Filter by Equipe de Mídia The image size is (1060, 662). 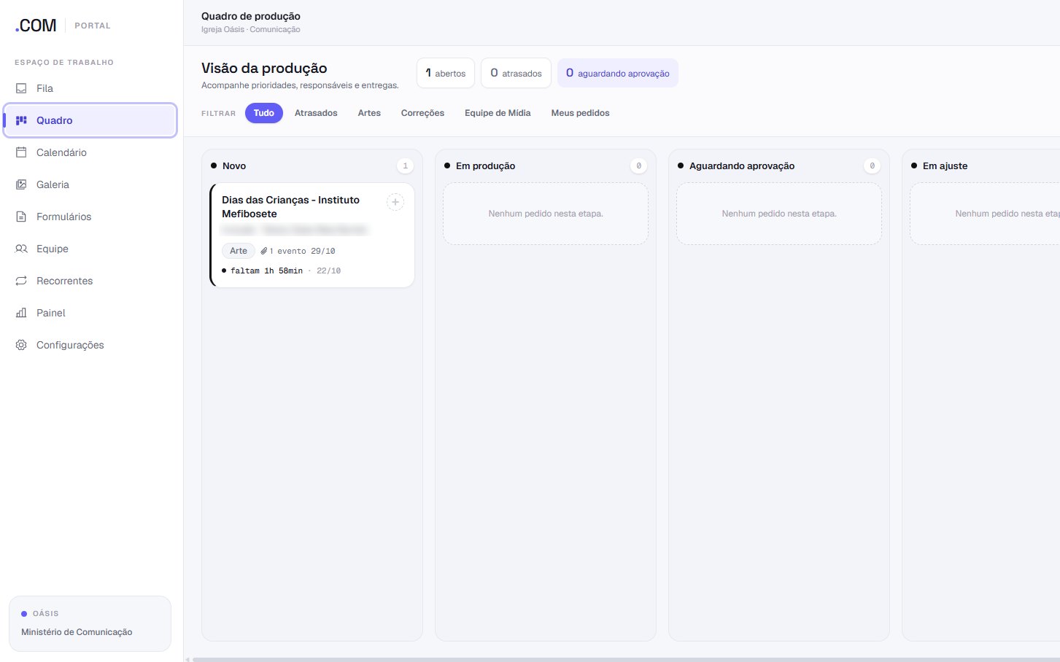498,113
